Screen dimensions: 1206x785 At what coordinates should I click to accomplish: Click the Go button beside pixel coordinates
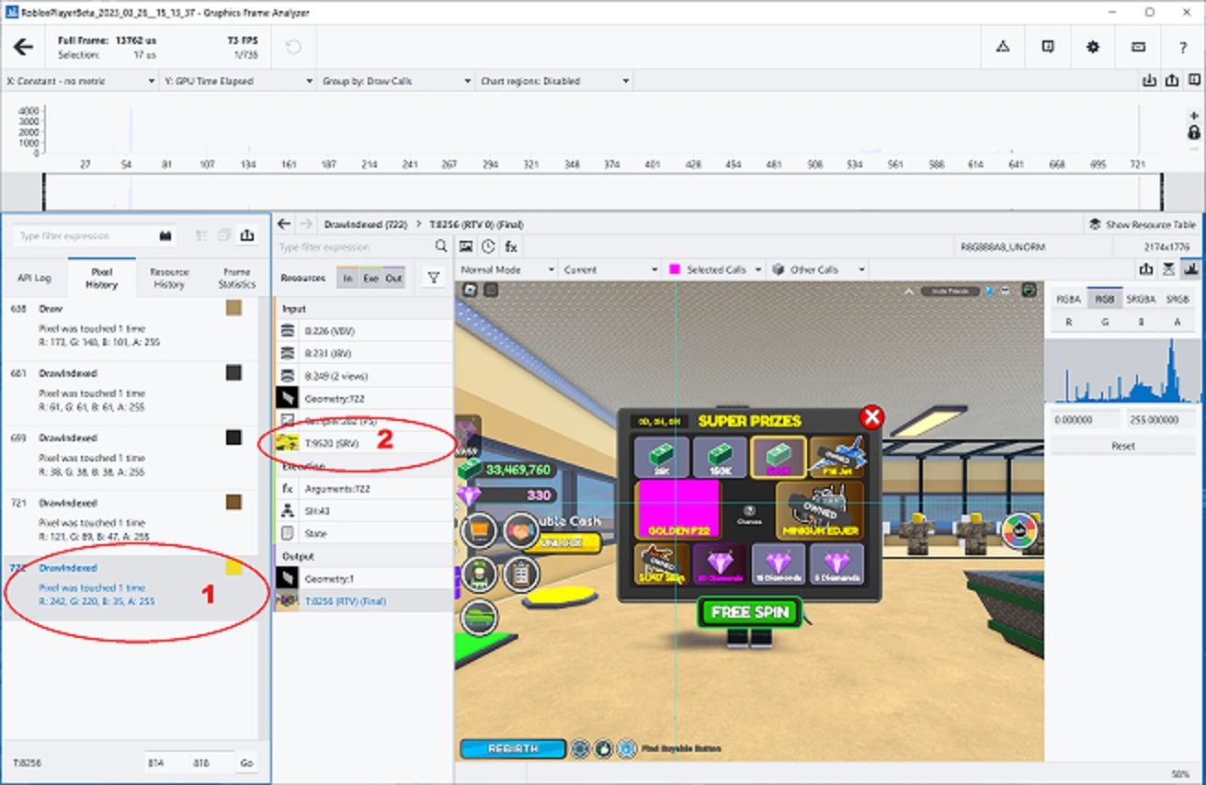[246, 763]
